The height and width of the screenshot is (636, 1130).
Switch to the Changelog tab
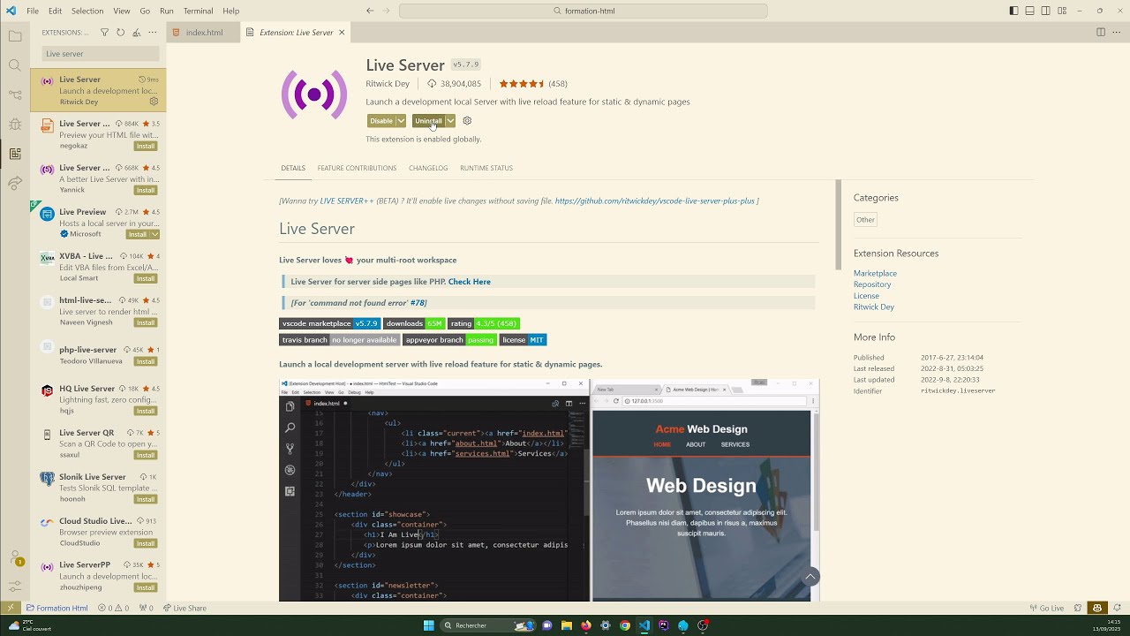click(428, 168)
